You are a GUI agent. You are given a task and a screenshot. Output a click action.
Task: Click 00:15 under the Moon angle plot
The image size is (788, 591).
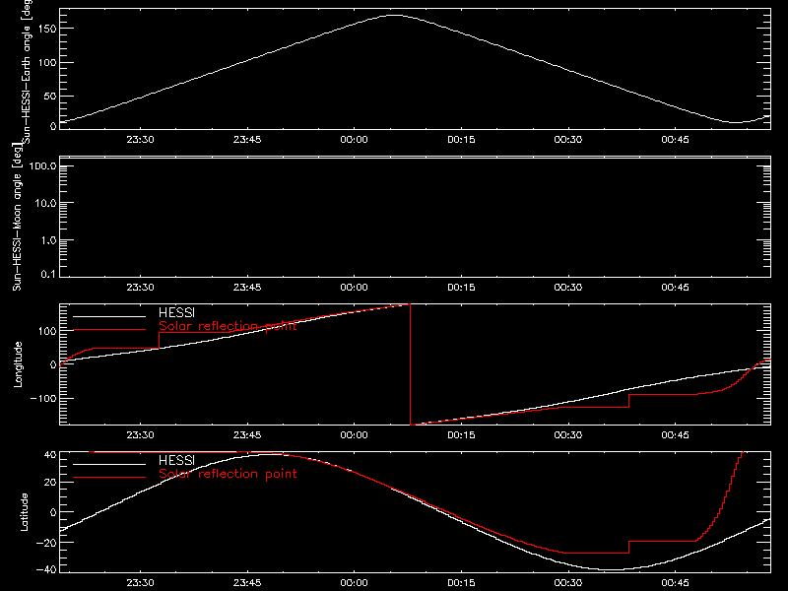coord(461,287)
